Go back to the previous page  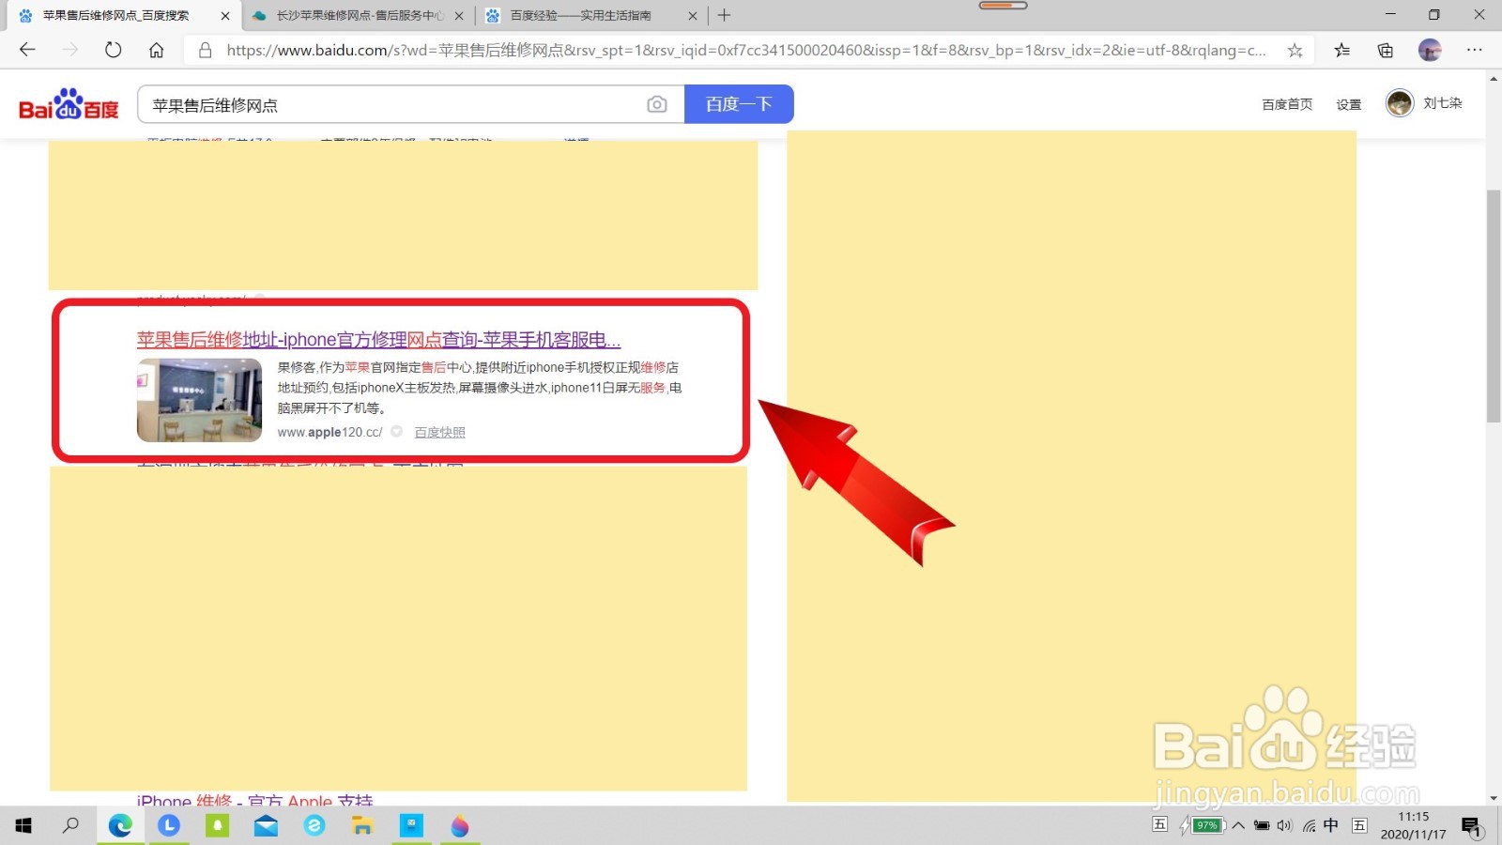tap(27, 50)
